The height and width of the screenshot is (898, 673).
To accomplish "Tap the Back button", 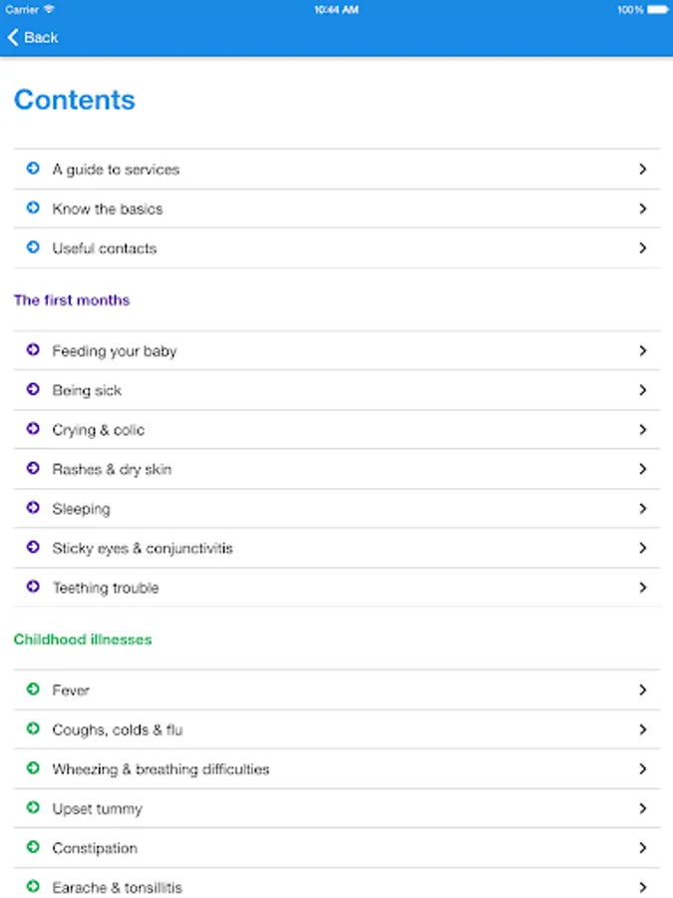I will [33, 38].
